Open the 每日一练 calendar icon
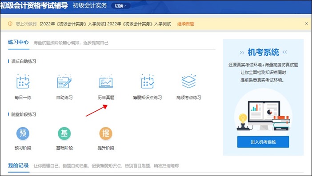 pyautogui.click(x=23, y=81)
